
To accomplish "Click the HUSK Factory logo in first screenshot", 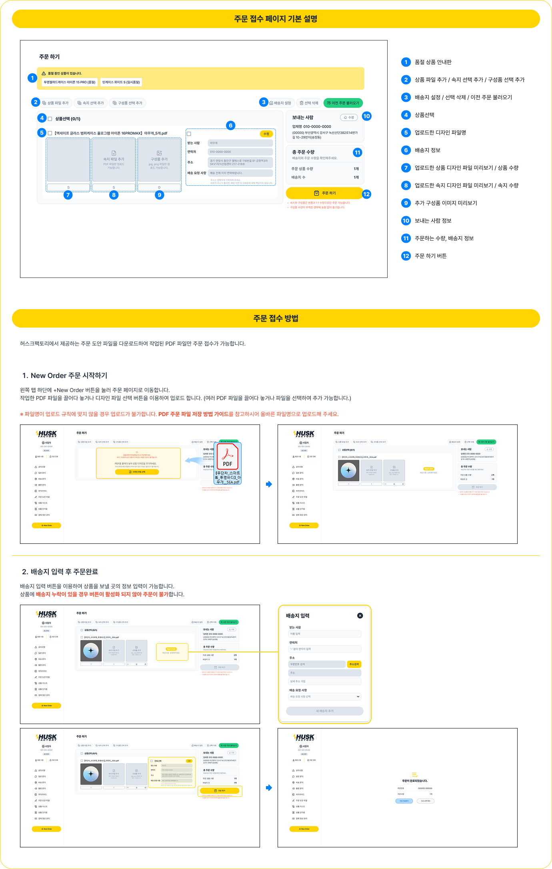I will 47,434.
